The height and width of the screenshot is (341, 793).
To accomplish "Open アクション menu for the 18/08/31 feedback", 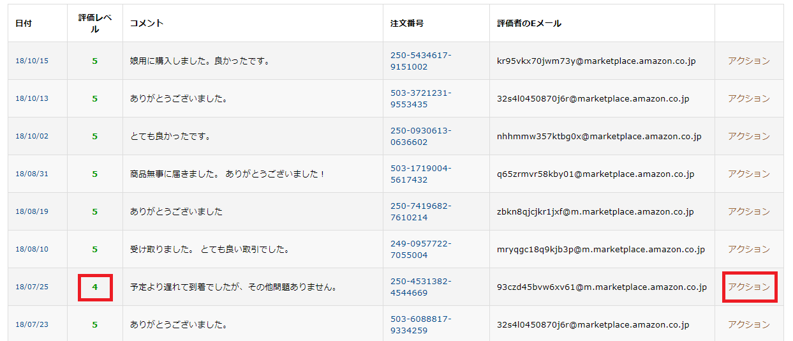I will 749,174.
